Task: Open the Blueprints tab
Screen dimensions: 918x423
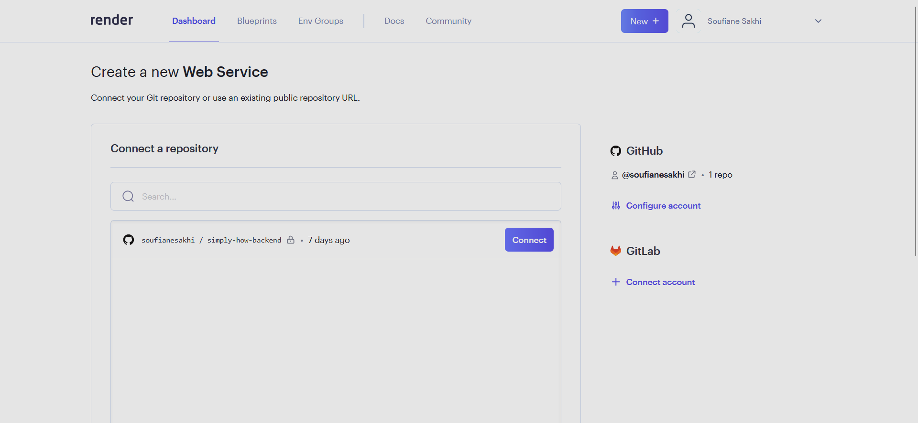Action: click(257, 21)
